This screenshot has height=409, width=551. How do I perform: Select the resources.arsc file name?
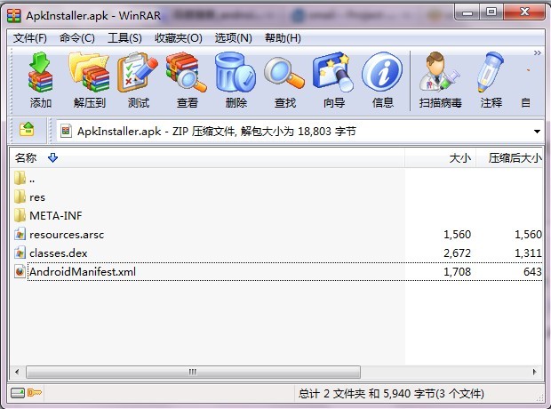click(x=67, y=234)
